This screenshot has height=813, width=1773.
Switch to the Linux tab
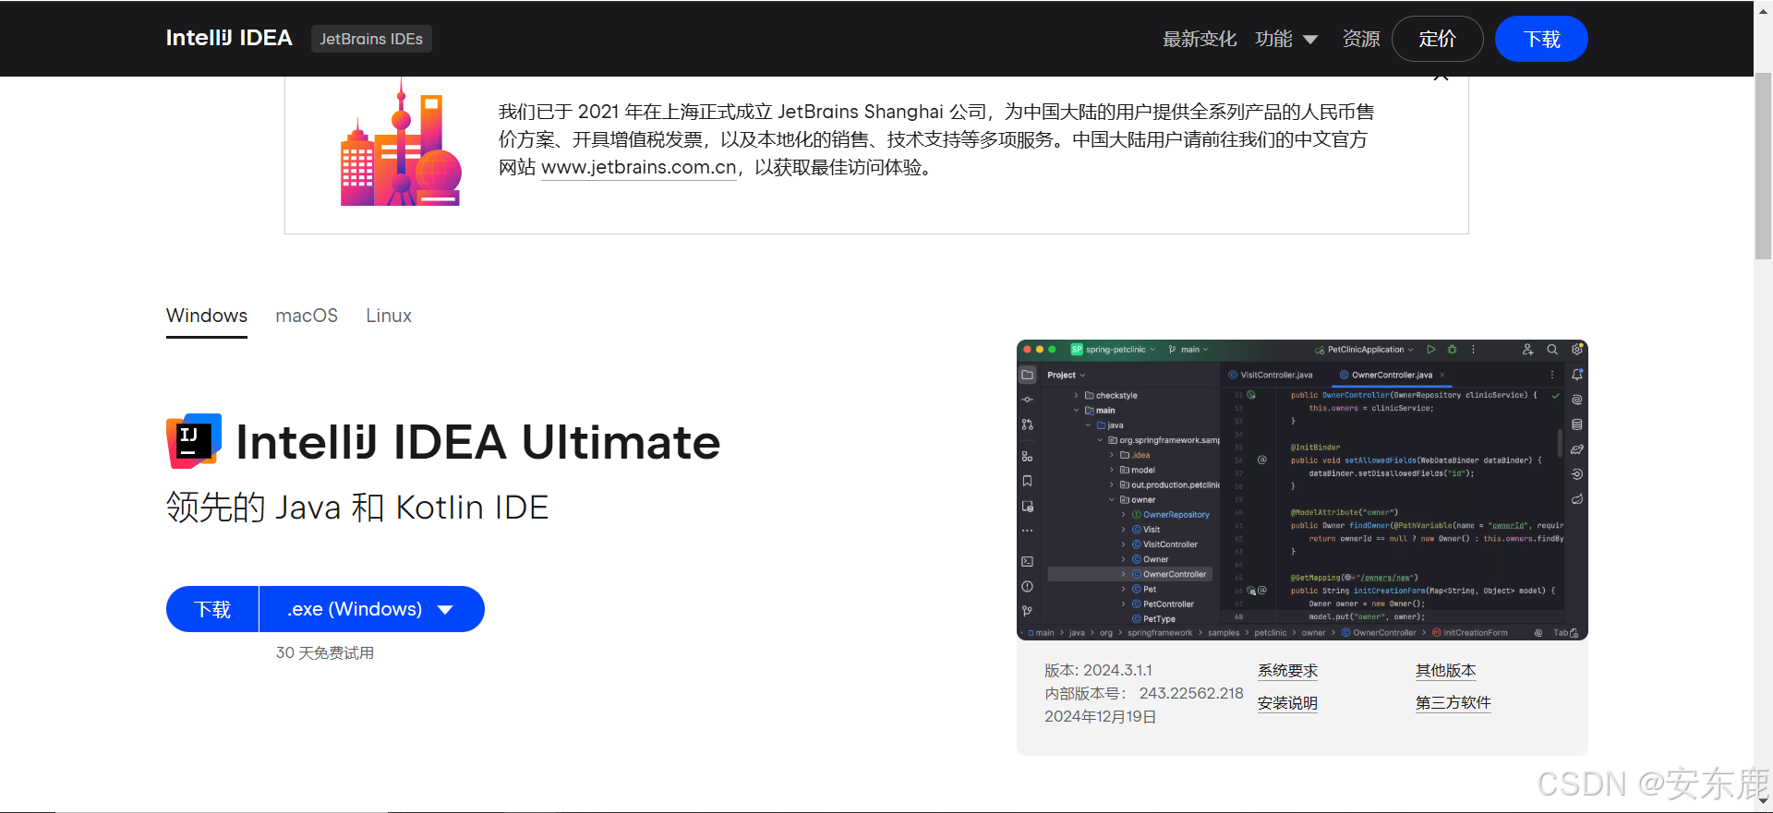click(x=389, y=316)
